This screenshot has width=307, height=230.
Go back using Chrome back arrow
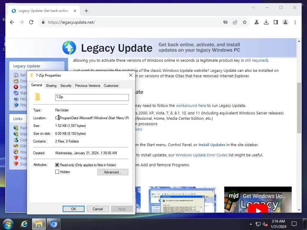coord(12,22)
